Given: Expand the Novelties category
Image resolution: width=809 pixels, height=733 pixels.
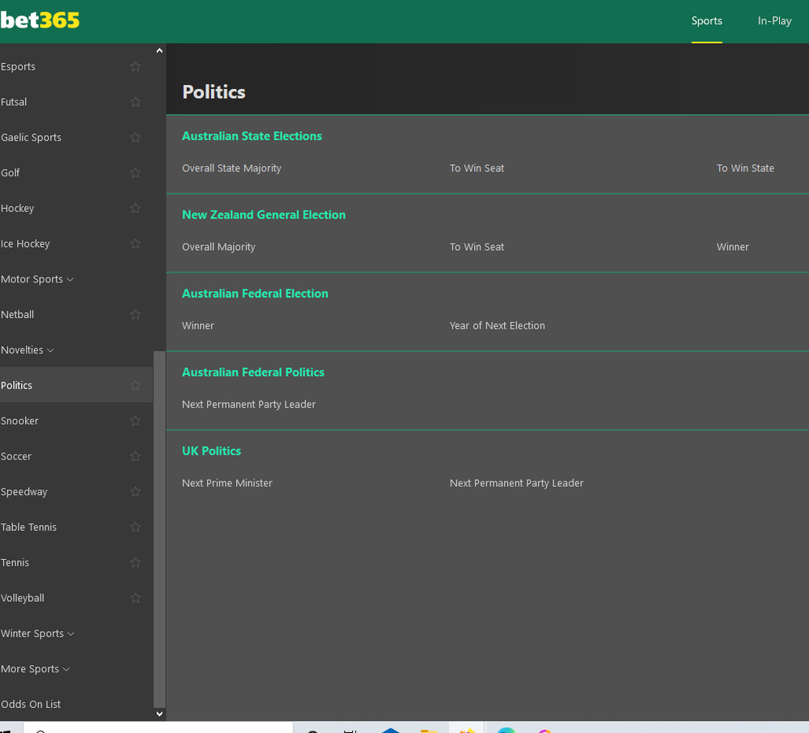Looking at the screenshot, I should point(28,350).
